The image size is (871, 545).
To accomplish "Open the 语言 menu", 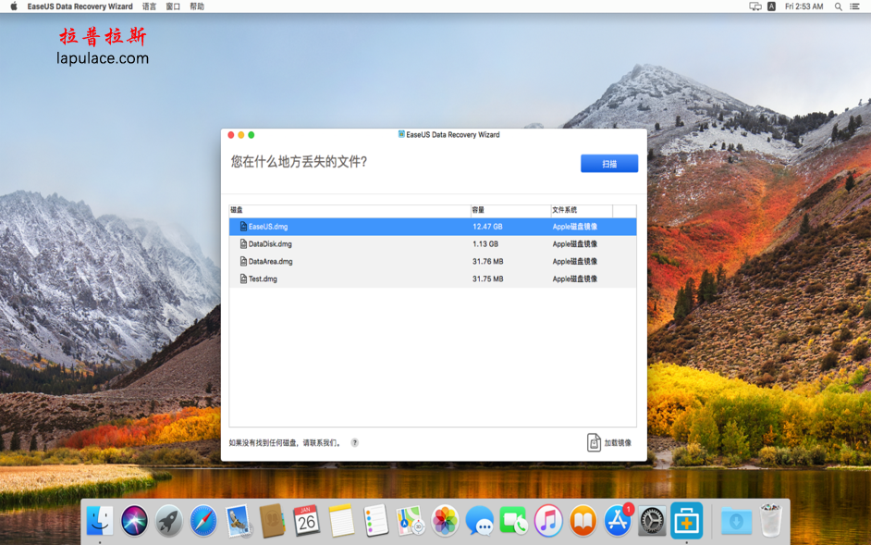I will coord(150,6).
